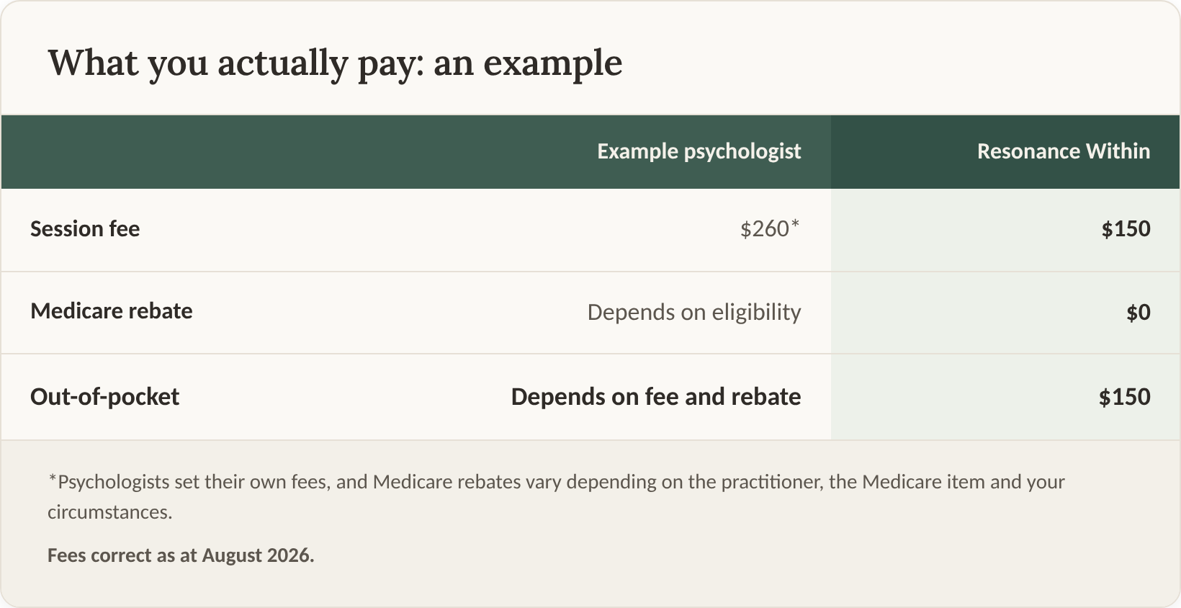Click the word 'circumstances.' in the footnote
This screenshot has height=608, width=1181.
point(110,512)
